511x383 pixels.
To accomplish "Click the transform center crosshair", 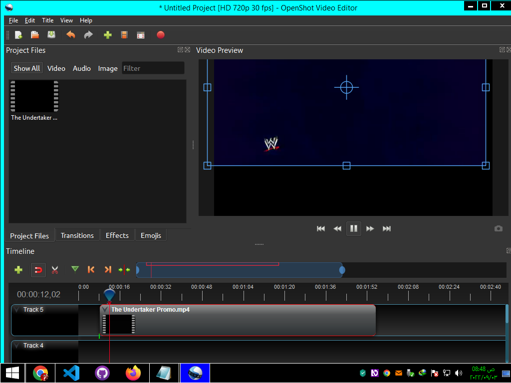I will coord(346,87).
